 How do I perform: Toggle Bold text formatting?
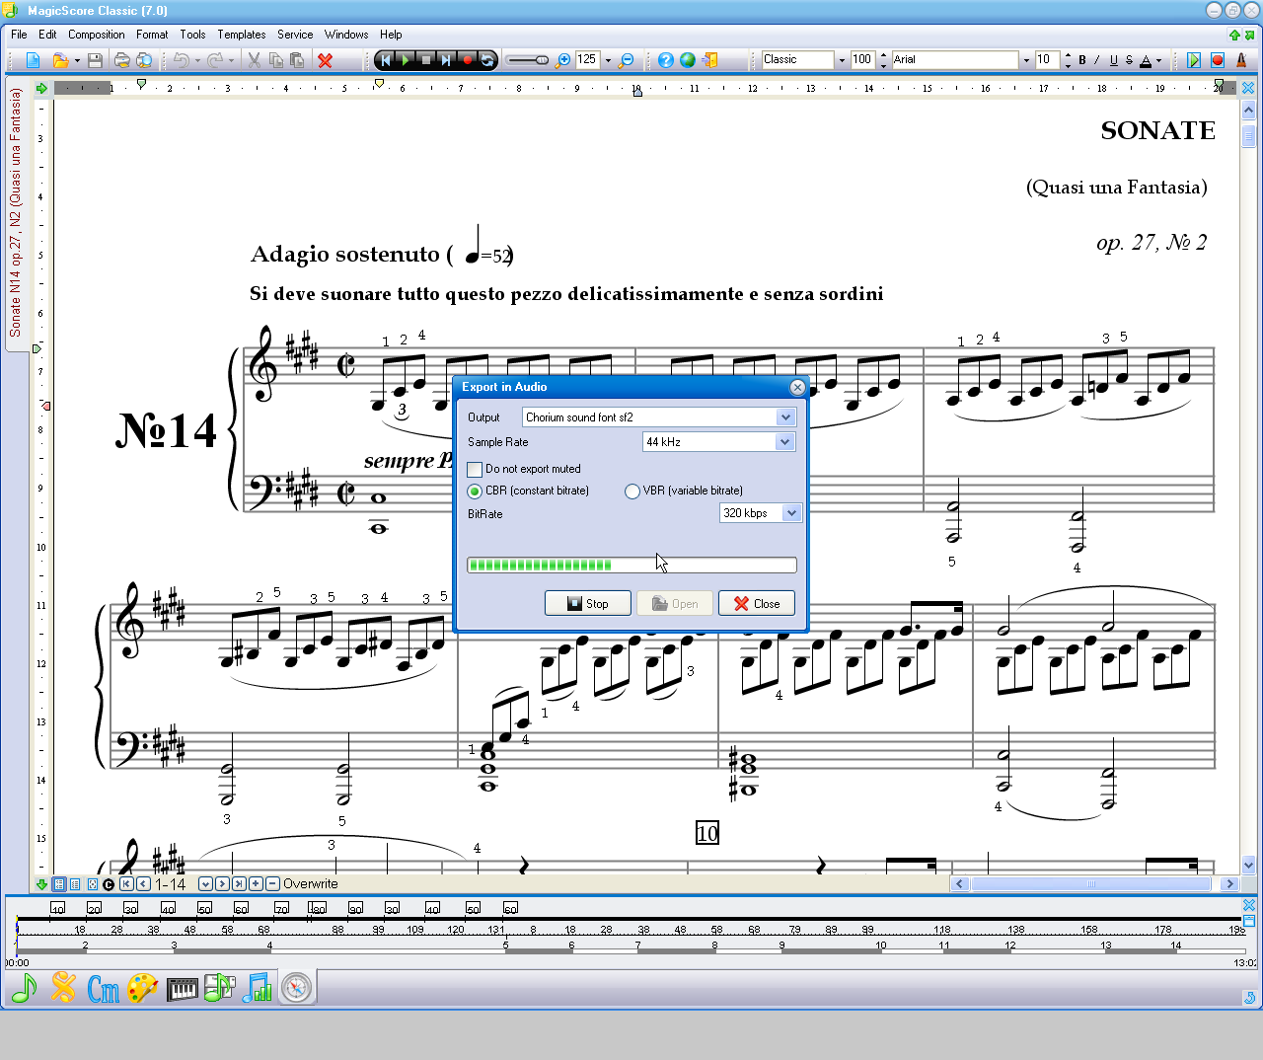click(1082, 60)
